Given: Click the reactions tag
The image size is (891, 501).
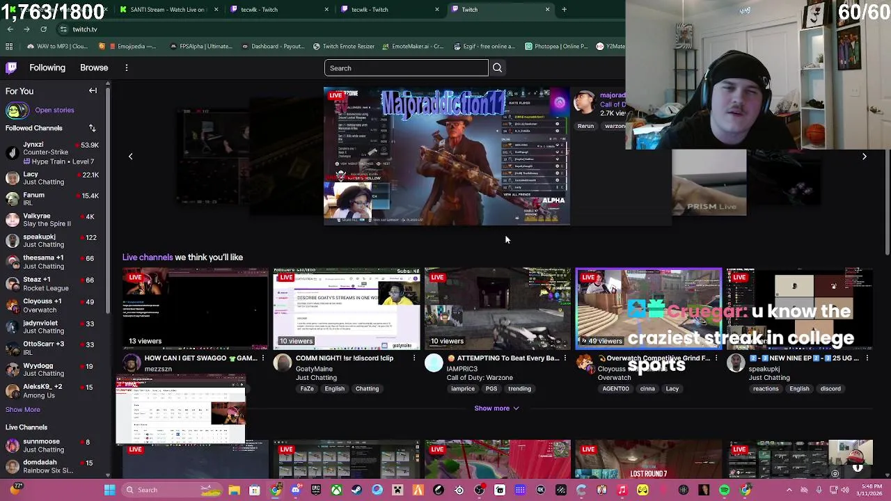Looking at the screenshot, I should click(x=766, y=389).
